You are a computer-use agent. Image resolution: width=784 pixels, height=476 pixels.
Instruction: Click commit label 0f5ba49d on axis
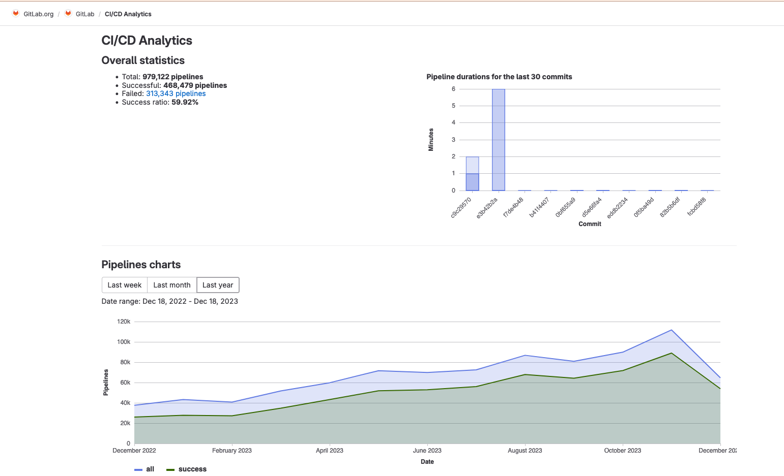click(x=644, y=208)
